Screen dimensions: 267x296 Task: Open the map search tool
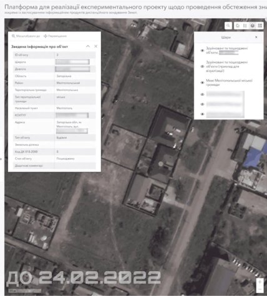pos(228,25)
